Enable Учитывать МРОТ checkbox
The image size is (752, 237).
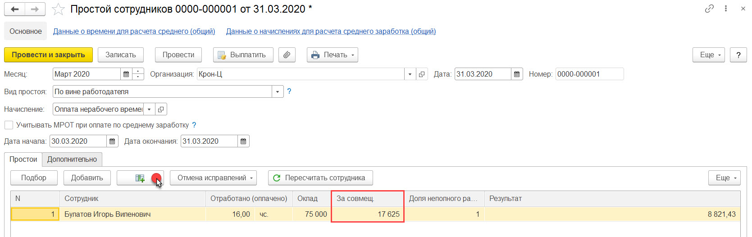9,125
